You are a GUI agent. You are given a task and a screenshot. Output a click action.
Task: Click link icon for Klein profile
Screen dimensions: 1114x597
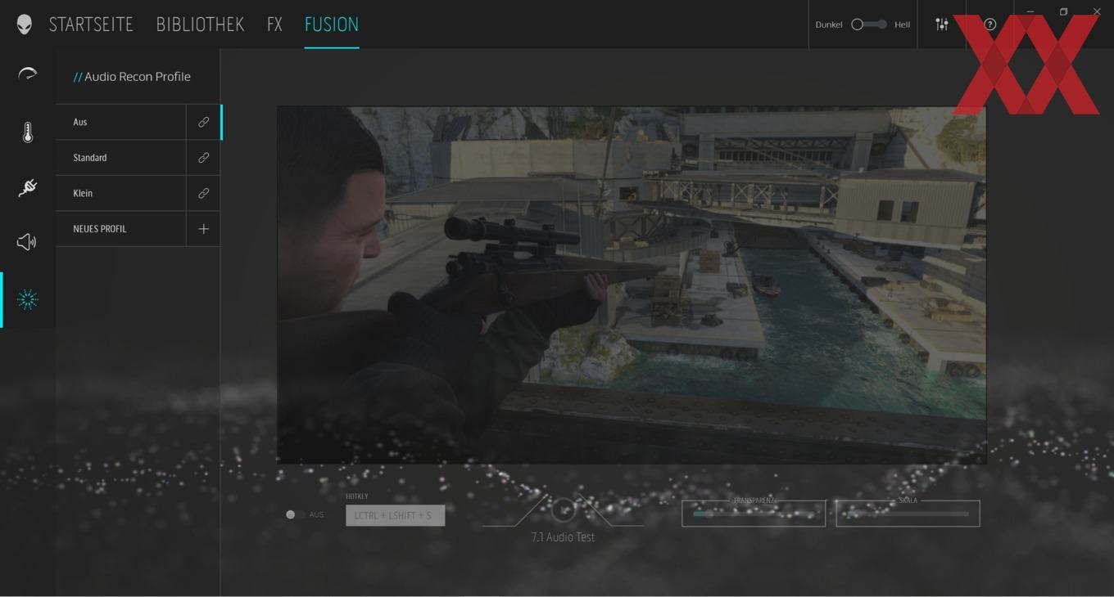pyautogui.click(x=203, y=193)
